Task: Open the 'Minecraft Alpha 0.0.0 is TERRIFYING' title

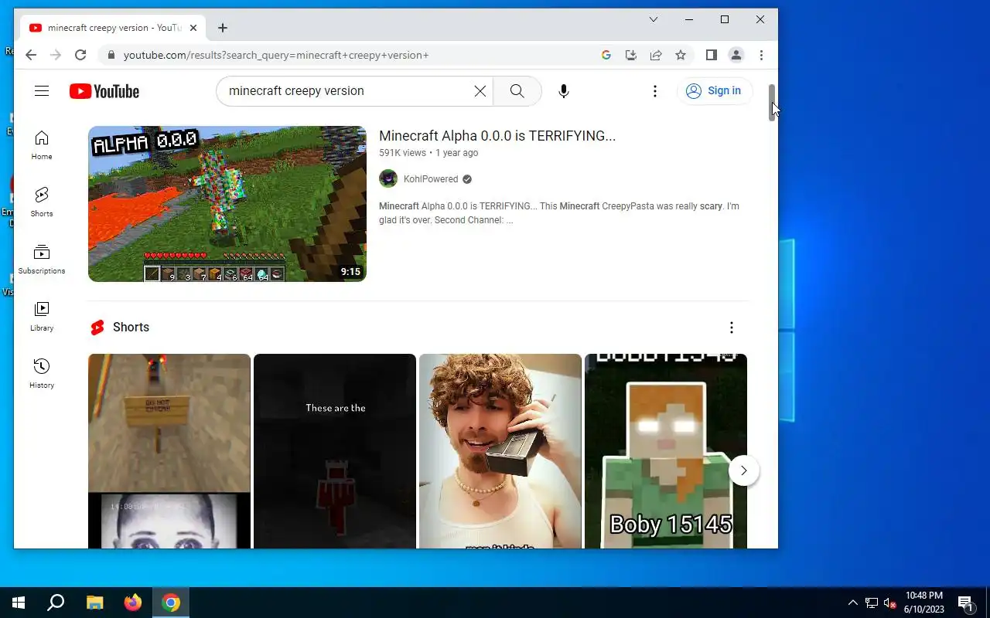Action: point(497,136)
